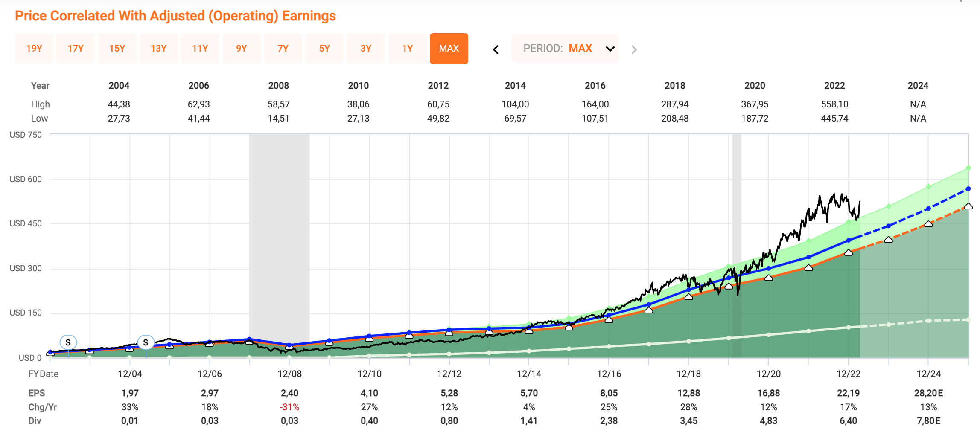Click the green diamond marker at 12/24
980x429 pixels.
(x=928, y=187)
